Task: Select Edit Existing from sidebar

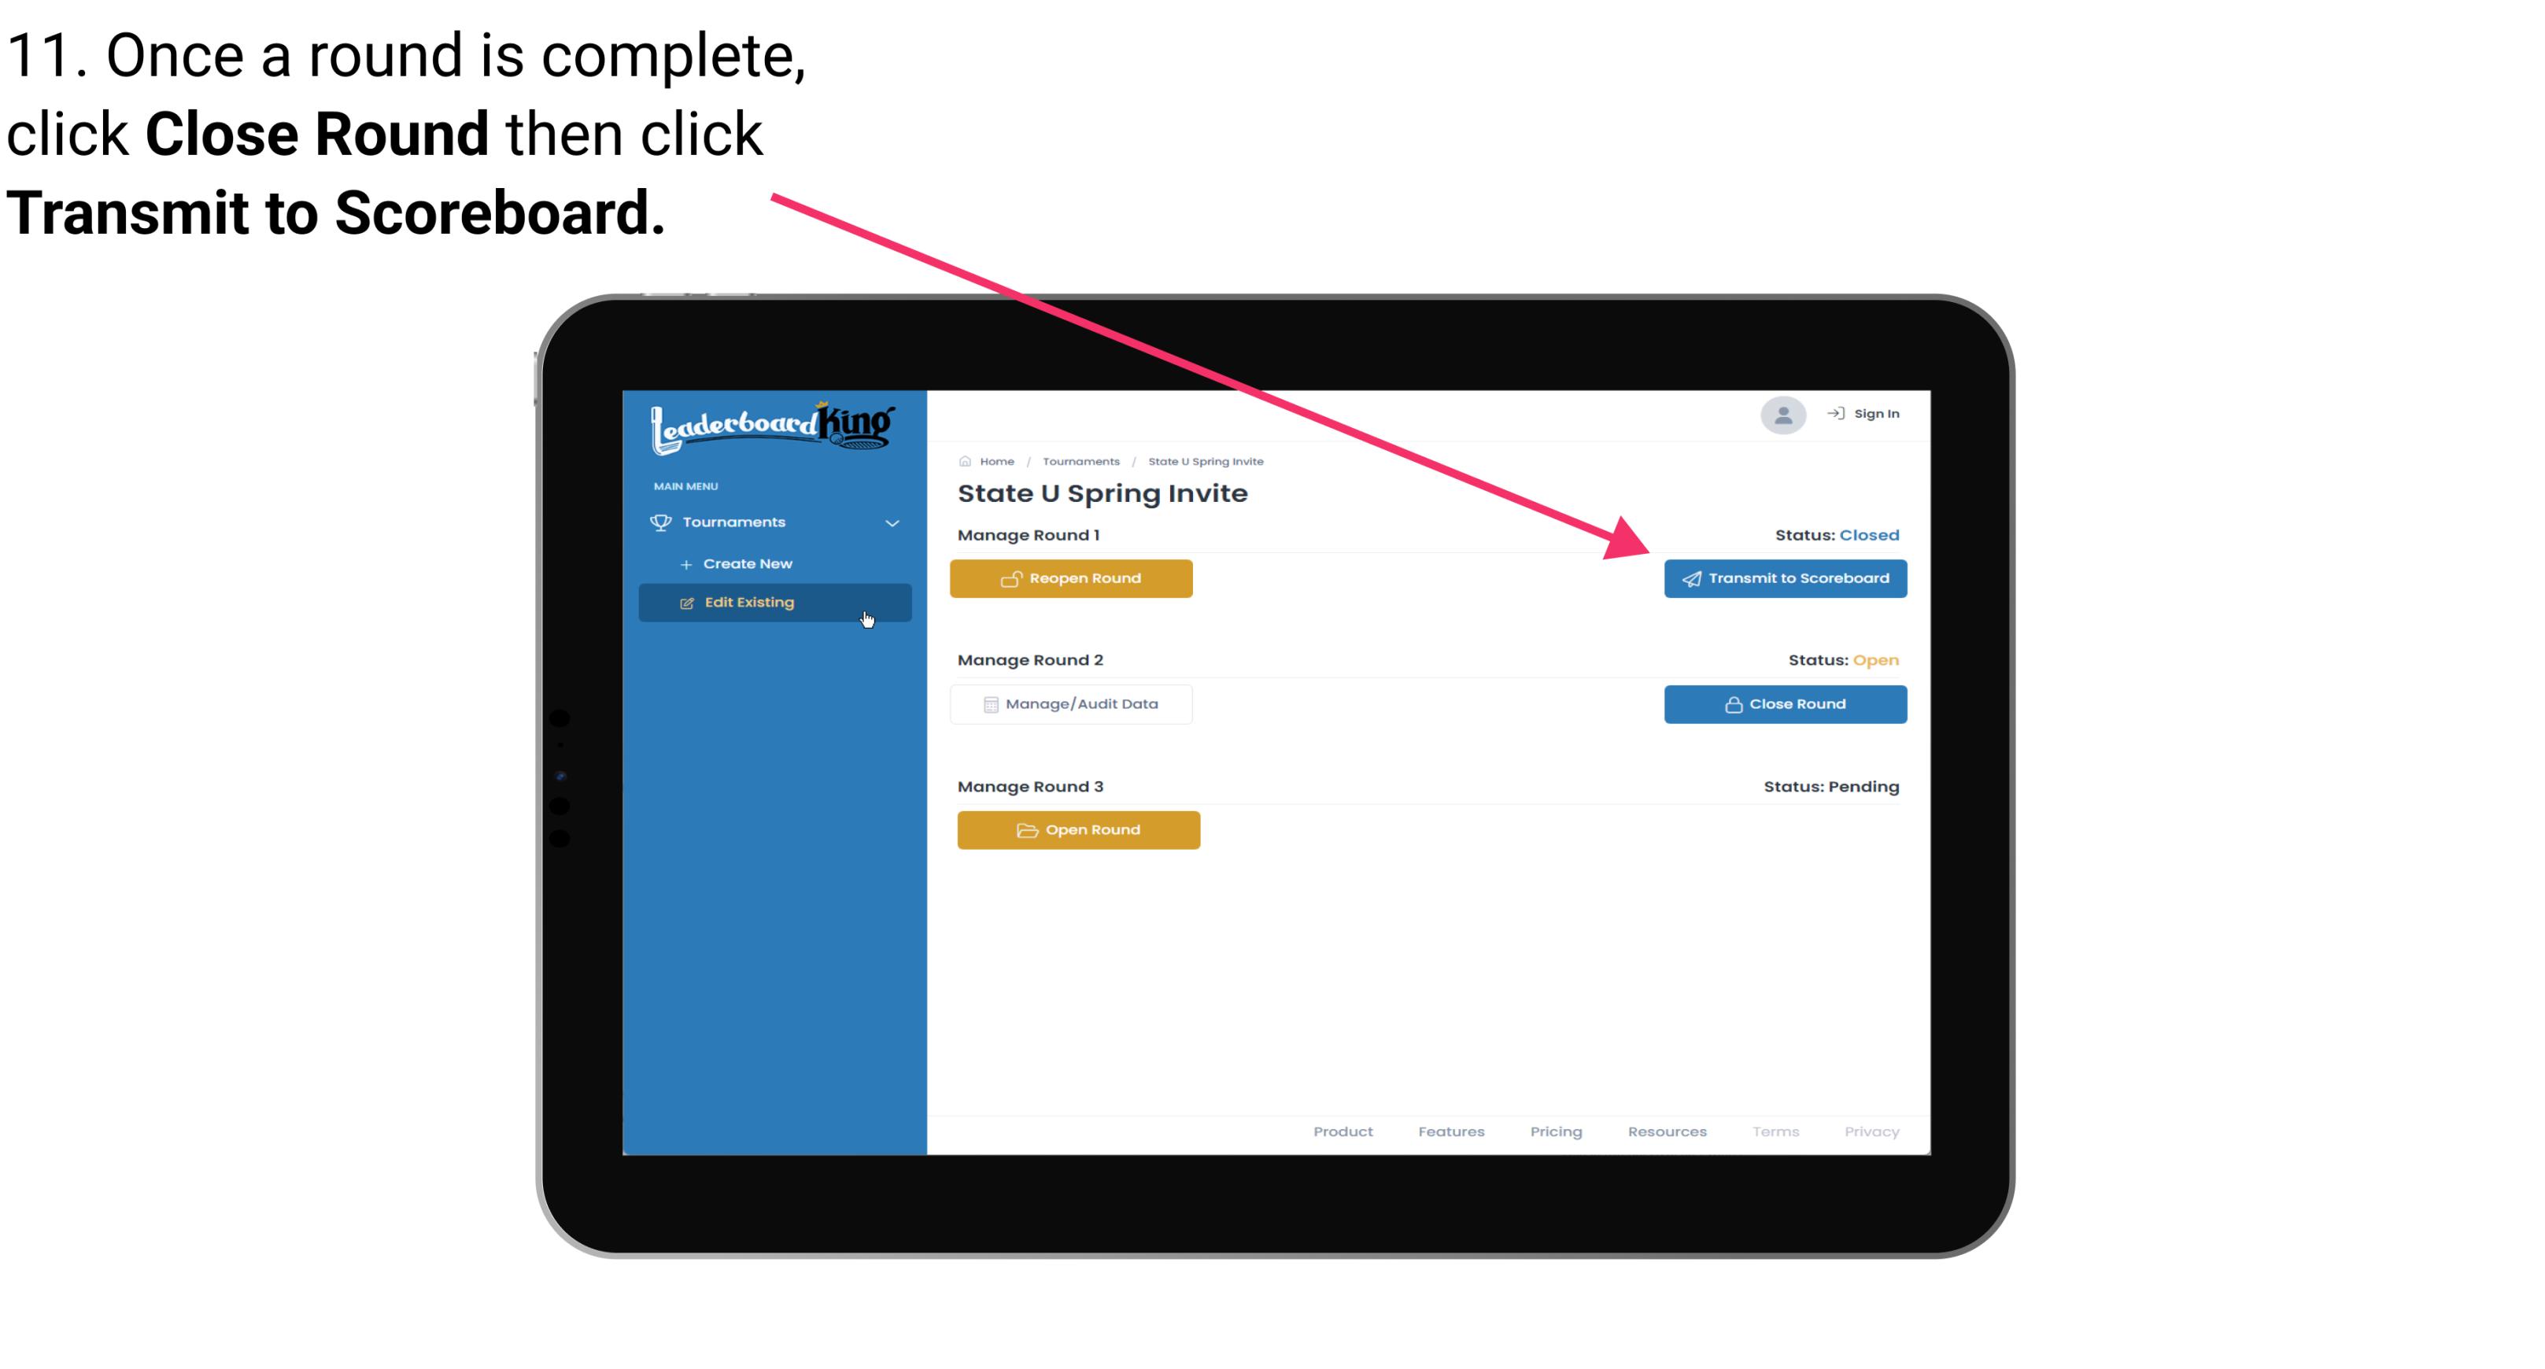Action: [774, 602]
